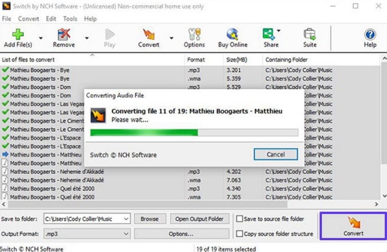This screenshot has height=252, width=387.
Task: Click the large Convert button at bottom right
Action: pos(353,226)
